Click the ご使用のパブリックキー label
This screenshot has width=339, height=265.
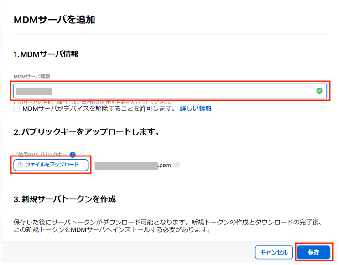click(41, 155)
